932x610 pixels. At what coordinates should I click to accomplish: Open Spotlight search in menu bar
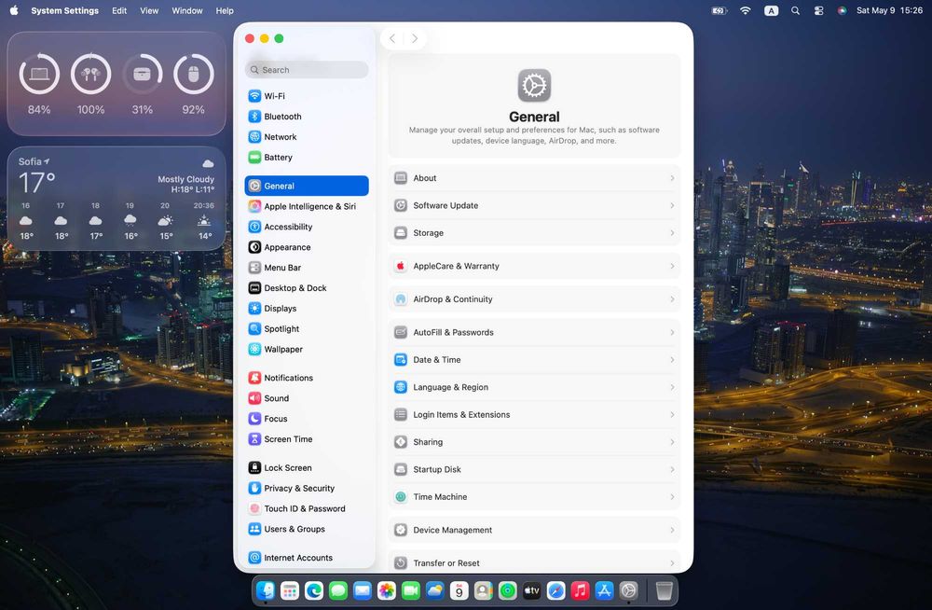(x=795, y=10)
